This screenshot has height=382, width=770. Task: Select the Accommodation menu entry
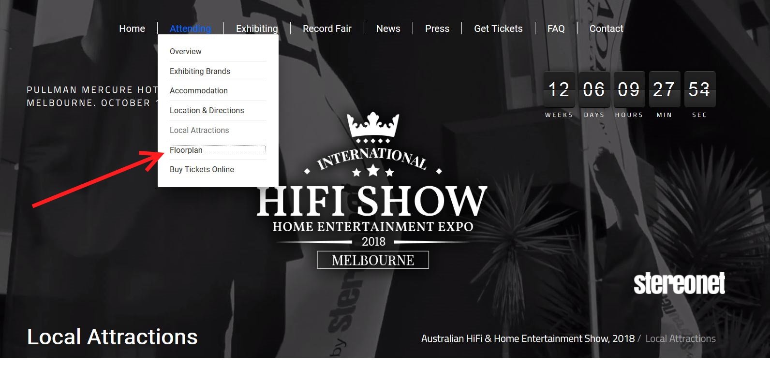[x=198, y=90]
